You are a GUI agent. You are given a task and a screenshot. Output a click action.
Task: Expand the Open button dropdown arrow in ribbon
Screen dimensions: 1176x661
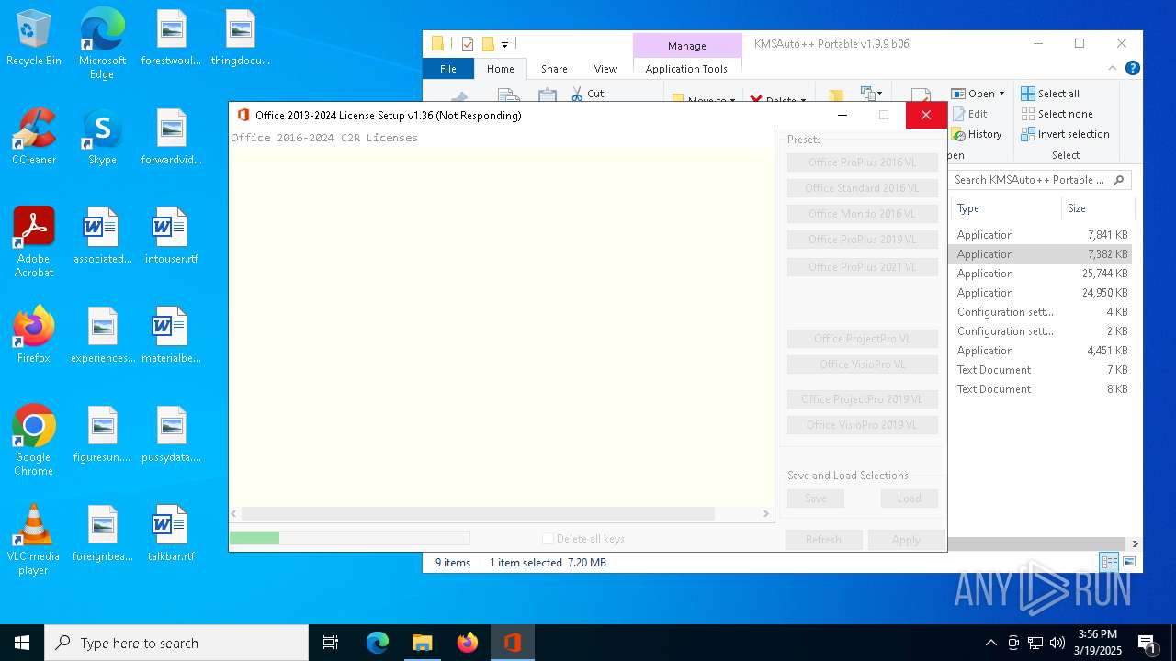[x=1001, y=94]
